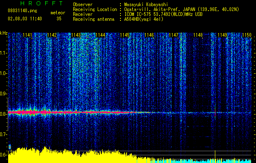The height and width of the screenshot is (163, 256).
Task: Click the 1.1 frequency axis label
Action: point(3,53)
